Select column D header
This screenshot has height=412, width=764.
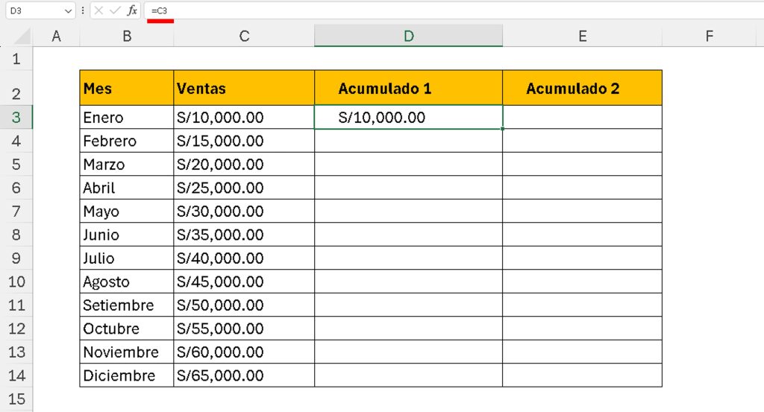[x=408, y=36]
